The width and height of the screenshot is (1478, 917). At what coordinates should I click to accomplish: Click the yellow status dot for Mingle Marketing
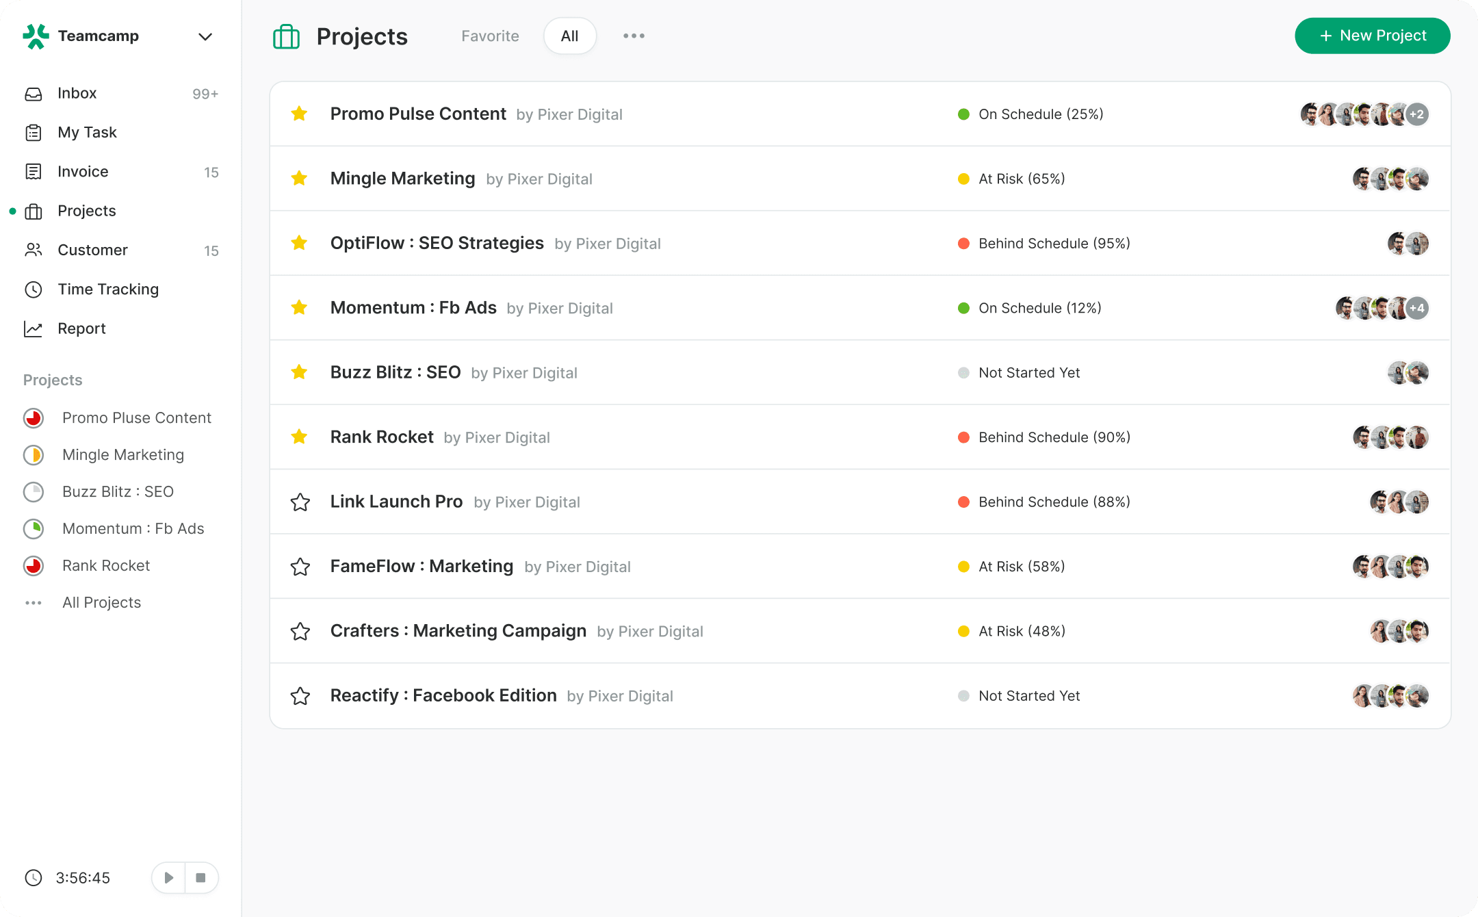(x=963, y=179)
